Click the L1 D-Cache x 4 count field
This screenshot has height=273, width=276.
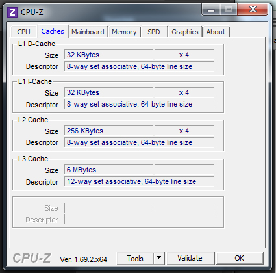click(x=184, y=55)
